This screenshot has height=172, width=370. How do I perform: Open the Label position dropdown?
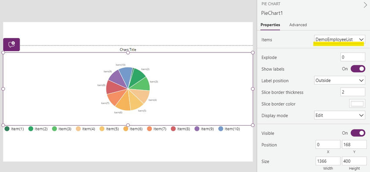click(x=340, y=80)
